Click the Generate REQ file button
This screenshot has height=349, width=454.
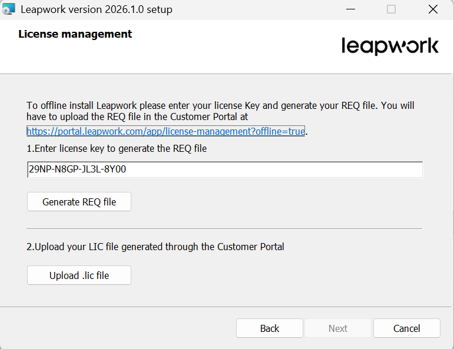coord(79,202)
